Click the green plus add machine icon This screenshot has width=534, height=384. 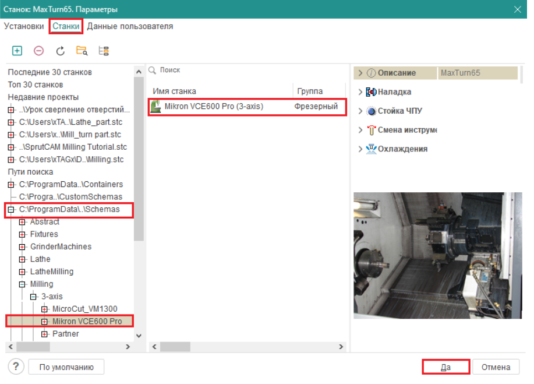click(17, 51)
